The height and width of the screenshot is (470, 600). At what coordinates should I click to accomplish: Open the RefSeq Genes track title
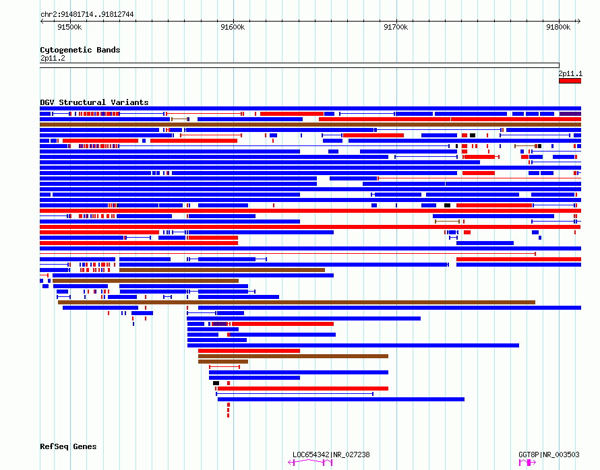[68, 446]
